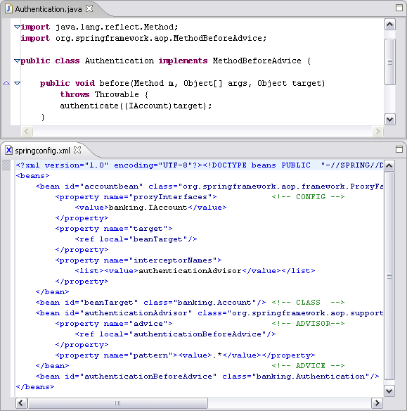Close the springconfig.xml editor tab
This screenshot has height=411, width=407.
(x=77, y=150)
